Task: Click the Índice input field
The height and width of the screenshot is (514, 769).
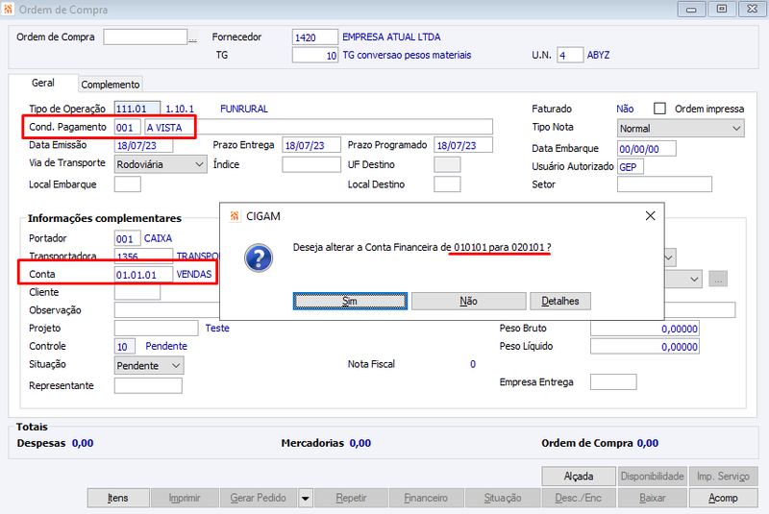Action: [x=311, y=164]
